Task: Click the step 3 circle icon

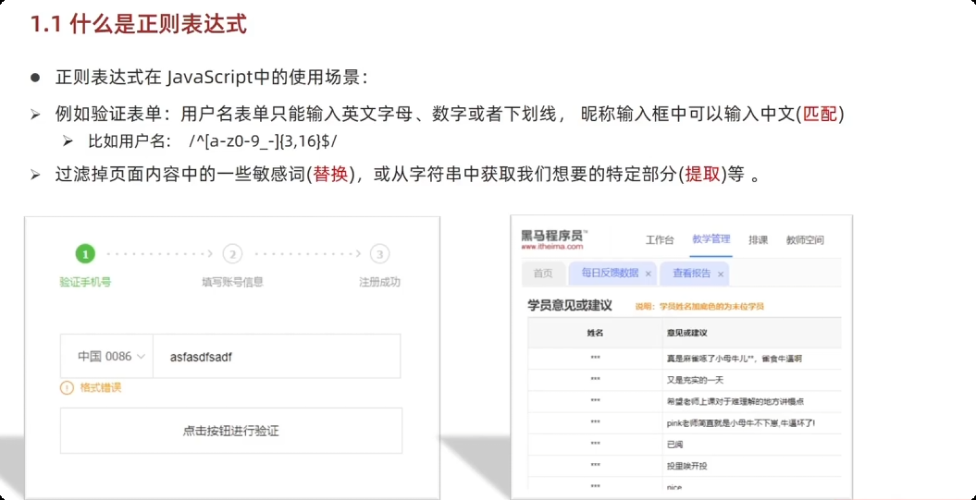Action: tap(379, 254)
